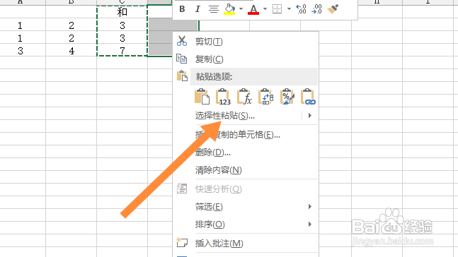Image resolution: width=458 pixels, height=257 pixels.
Task: Paste formatting only option
Action: pyautogui.click(x=287, y=97)
